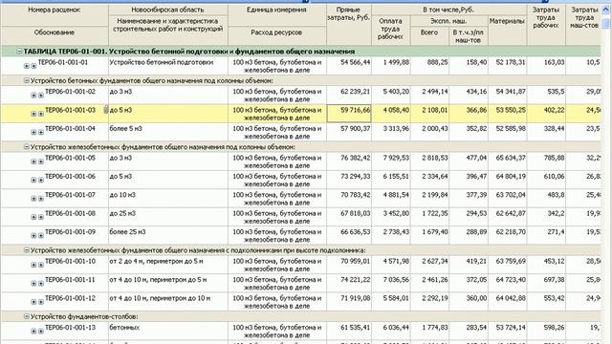Select rate code TEP06-01-001-09
Screen dimensions: 612x344
pyautogui.click(x=70, y=232)
